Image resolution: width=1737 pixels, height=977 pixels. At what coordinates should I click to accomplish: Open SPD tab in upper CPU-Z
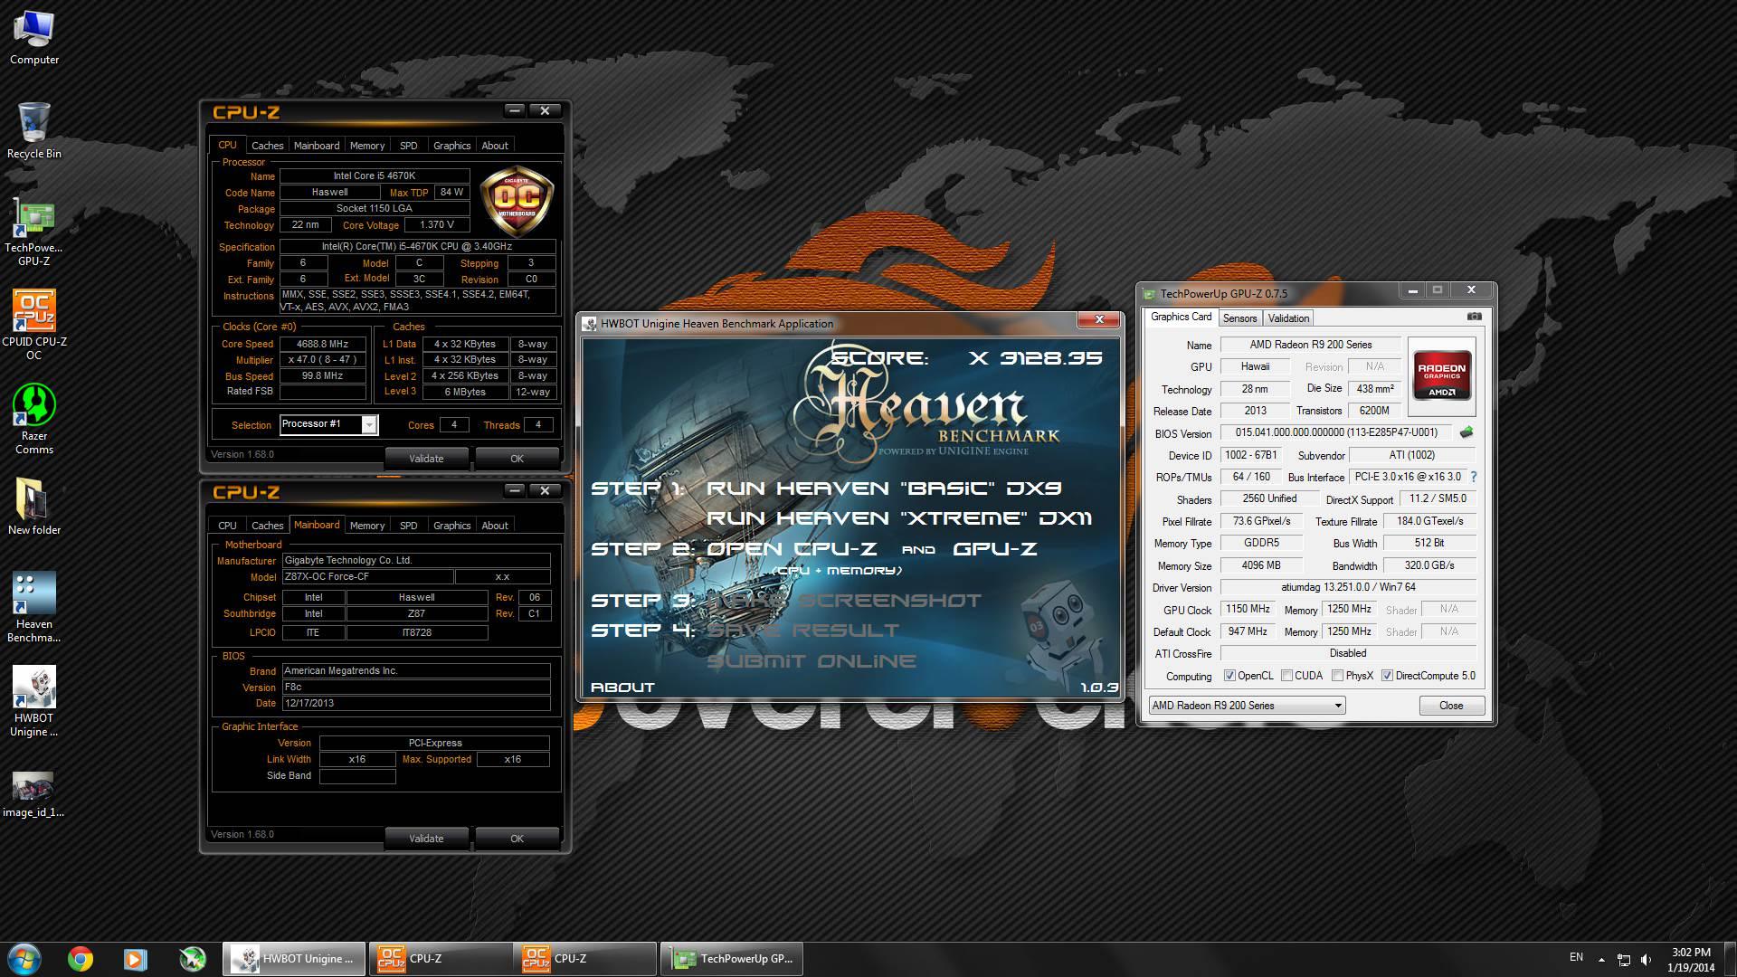(x=409, y=146)
